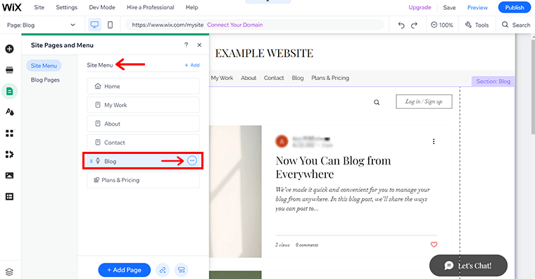Image resolution: width=535 pixels, height=279 pixels.
Task: Click the Preview link
Action: (x=477, y=7)
